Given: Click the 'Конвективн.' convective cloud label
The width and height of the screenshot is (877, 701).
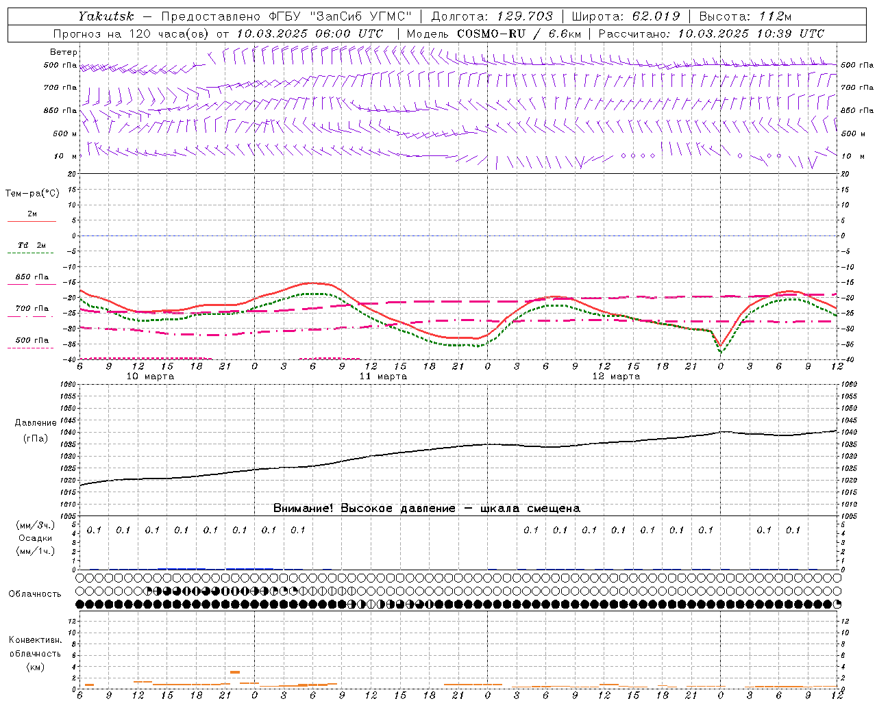Looking at the screenshot, I should point(35,640).
